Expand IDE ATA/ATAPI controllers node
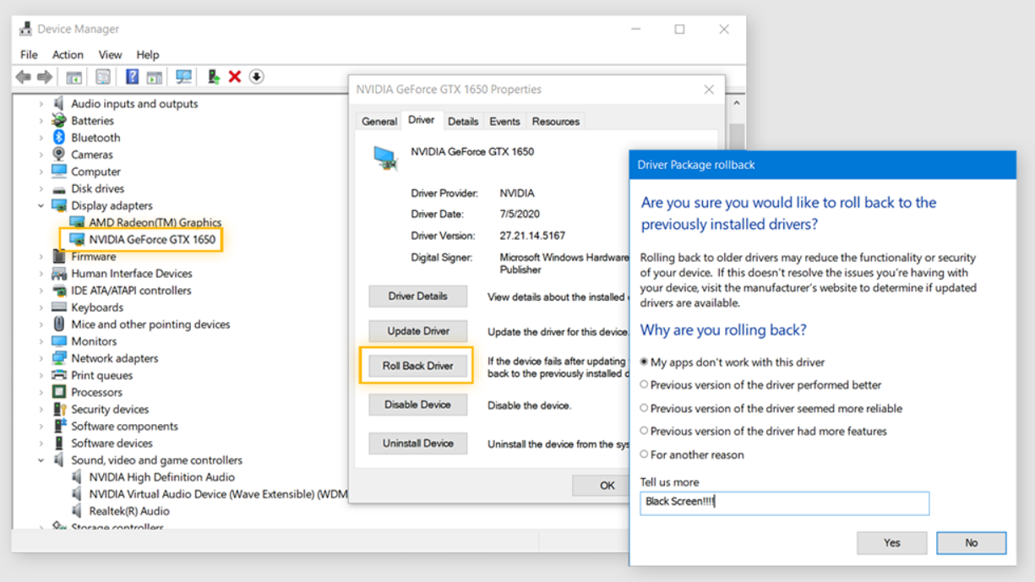The image size is (1035, 582). pos(41,291)
